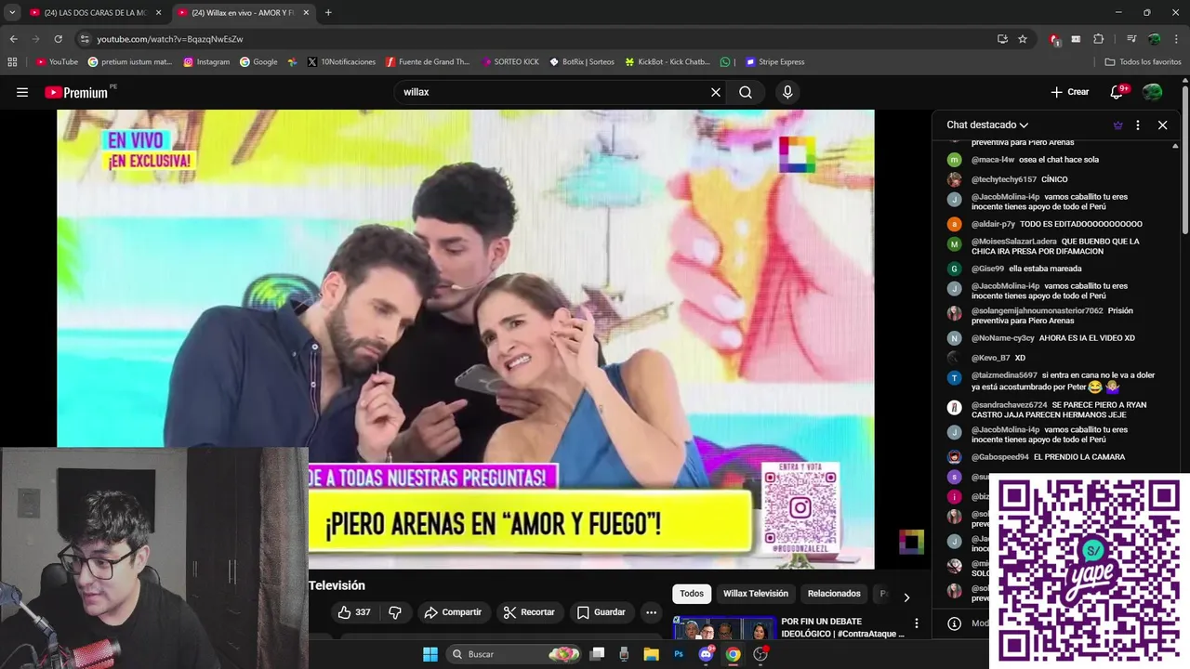Open chat options three-dot menu
The image size is (1190, 669).
coord(1138,125)
